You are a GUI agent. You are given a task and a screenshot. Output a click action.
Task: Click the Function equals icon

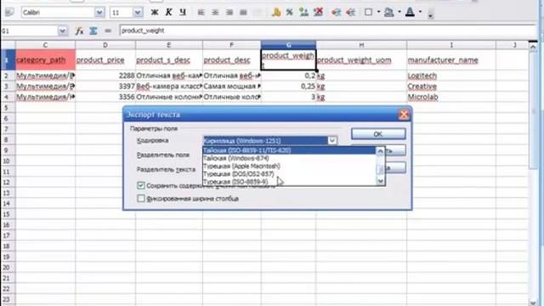[x=108, y=31]
